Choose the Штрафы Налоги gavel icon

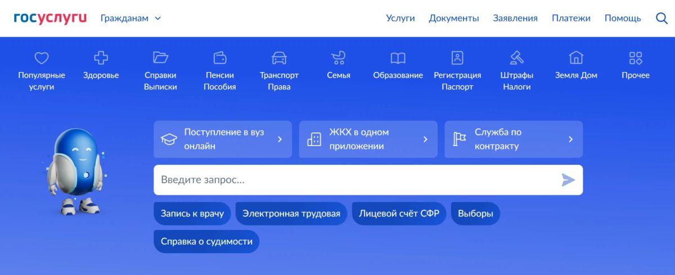pos(517,57)
